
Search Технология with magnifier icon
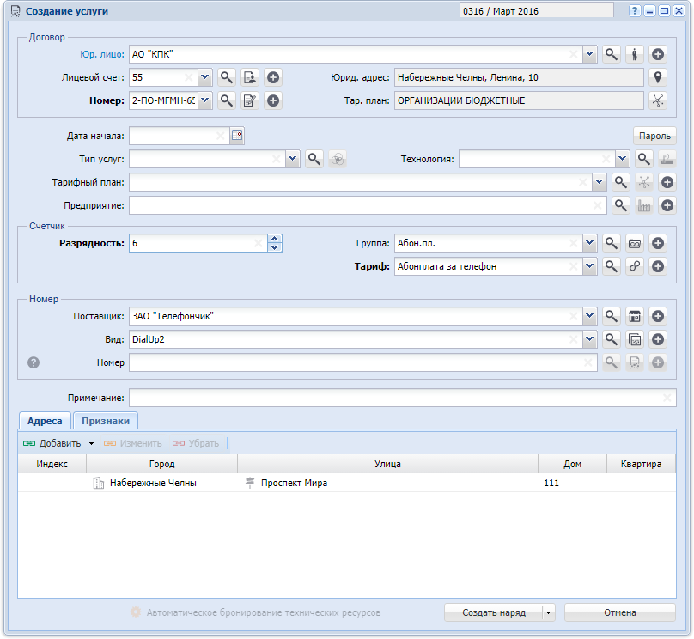click(644, 159)
